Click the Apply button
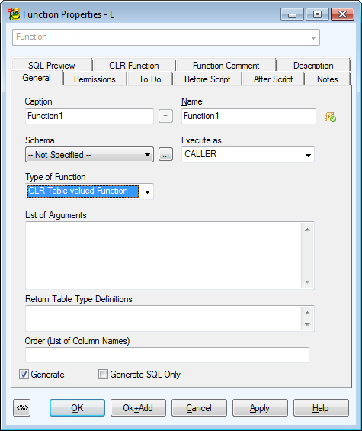362x431 pixels. 260,408
